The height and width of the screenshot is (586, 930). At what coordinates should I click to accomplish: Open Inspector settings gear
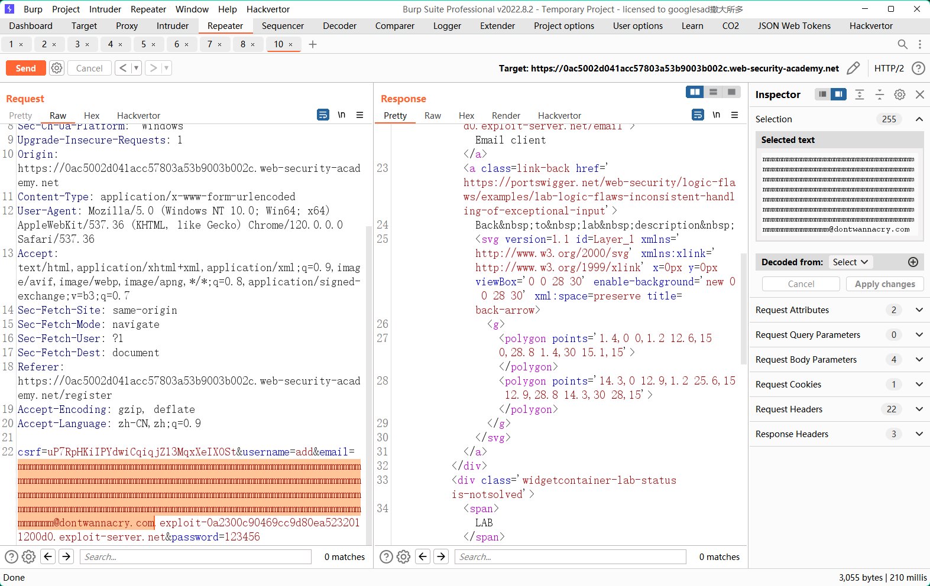[900, 95]
